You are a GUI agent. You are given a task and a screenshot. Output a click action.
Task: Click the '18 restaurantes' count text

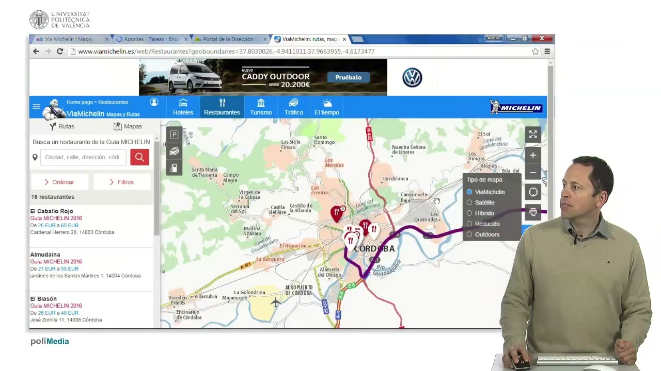[53, 197]
